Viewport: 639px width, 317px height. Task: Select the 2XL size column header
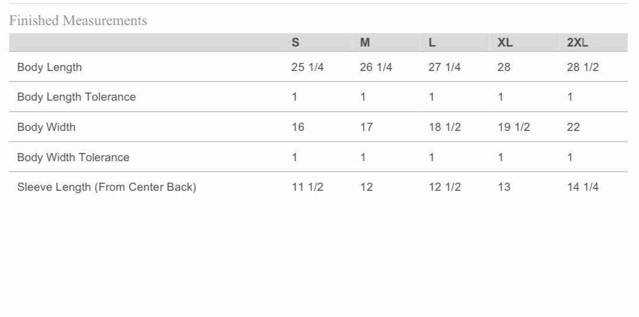coord(577,42)
